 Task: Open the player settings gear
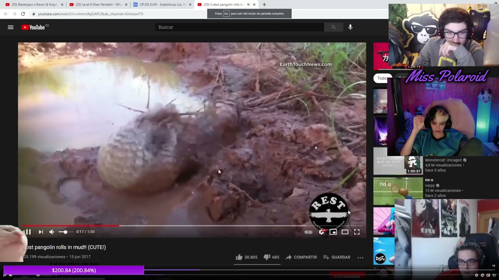321,232
